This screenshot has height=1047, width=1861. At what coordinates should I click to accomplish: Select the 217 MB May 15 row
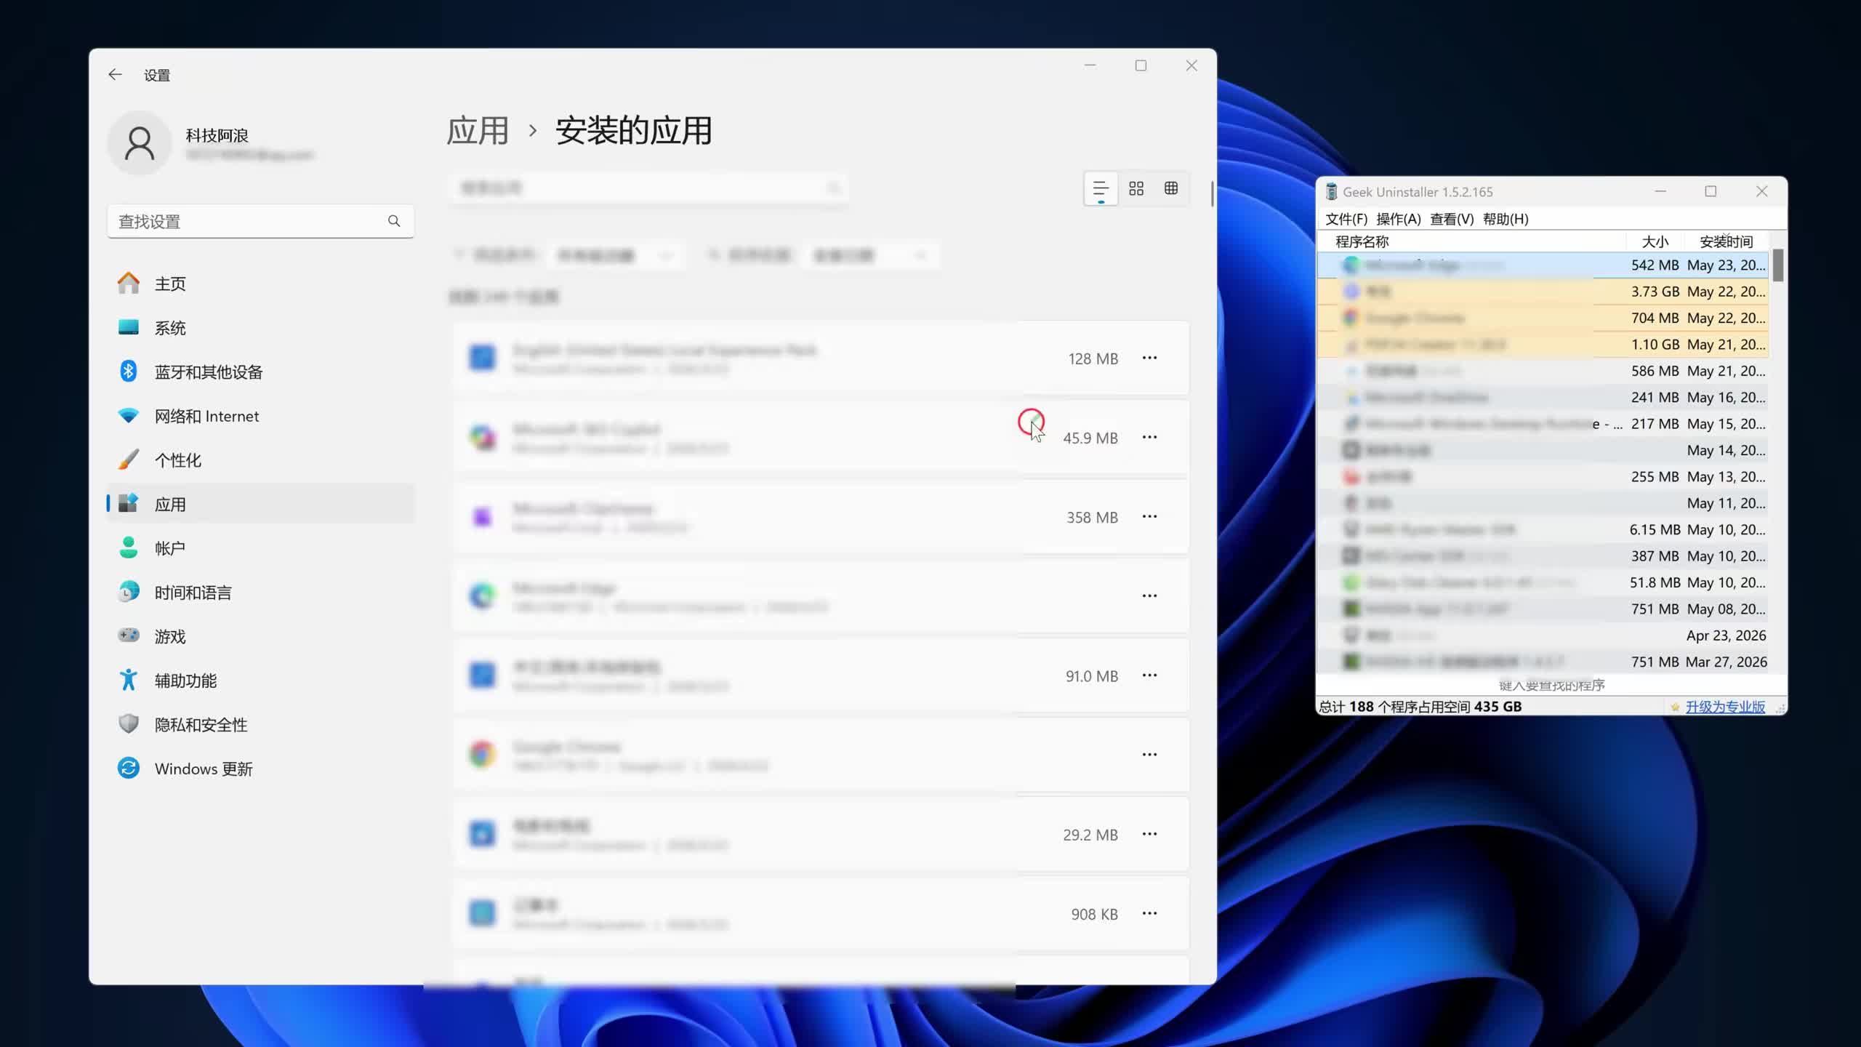(1543, 424)
